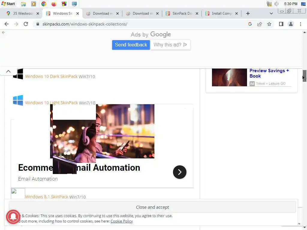Image resolution: width=307 pixels, height=230 pixels.
Task: Open Windows 10 Light SkinPack link
Action: coord(52,103)
